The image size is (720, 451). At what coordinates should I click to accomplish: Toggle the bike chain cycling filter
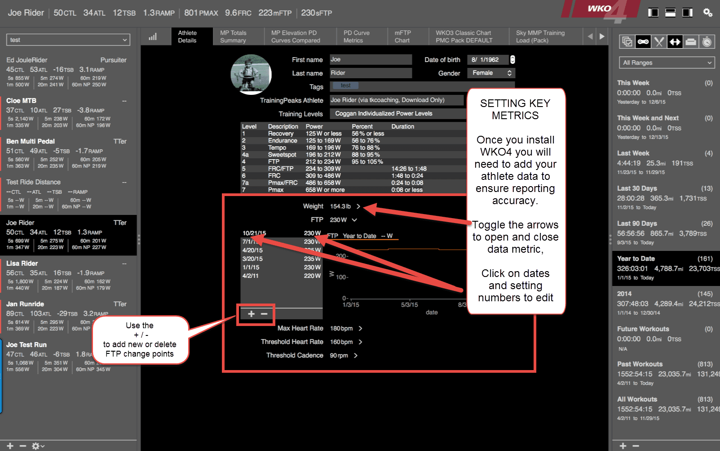coord(643,42)
